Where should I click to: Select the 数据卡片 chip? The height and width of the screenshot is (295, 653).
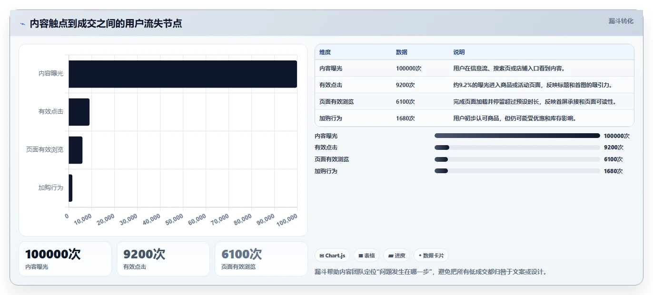pyautogui.click(x=431, y=256)
